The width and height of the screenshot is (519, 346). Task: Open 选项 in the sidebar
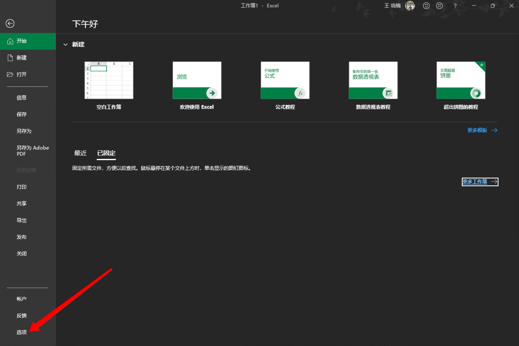point(22,332)
